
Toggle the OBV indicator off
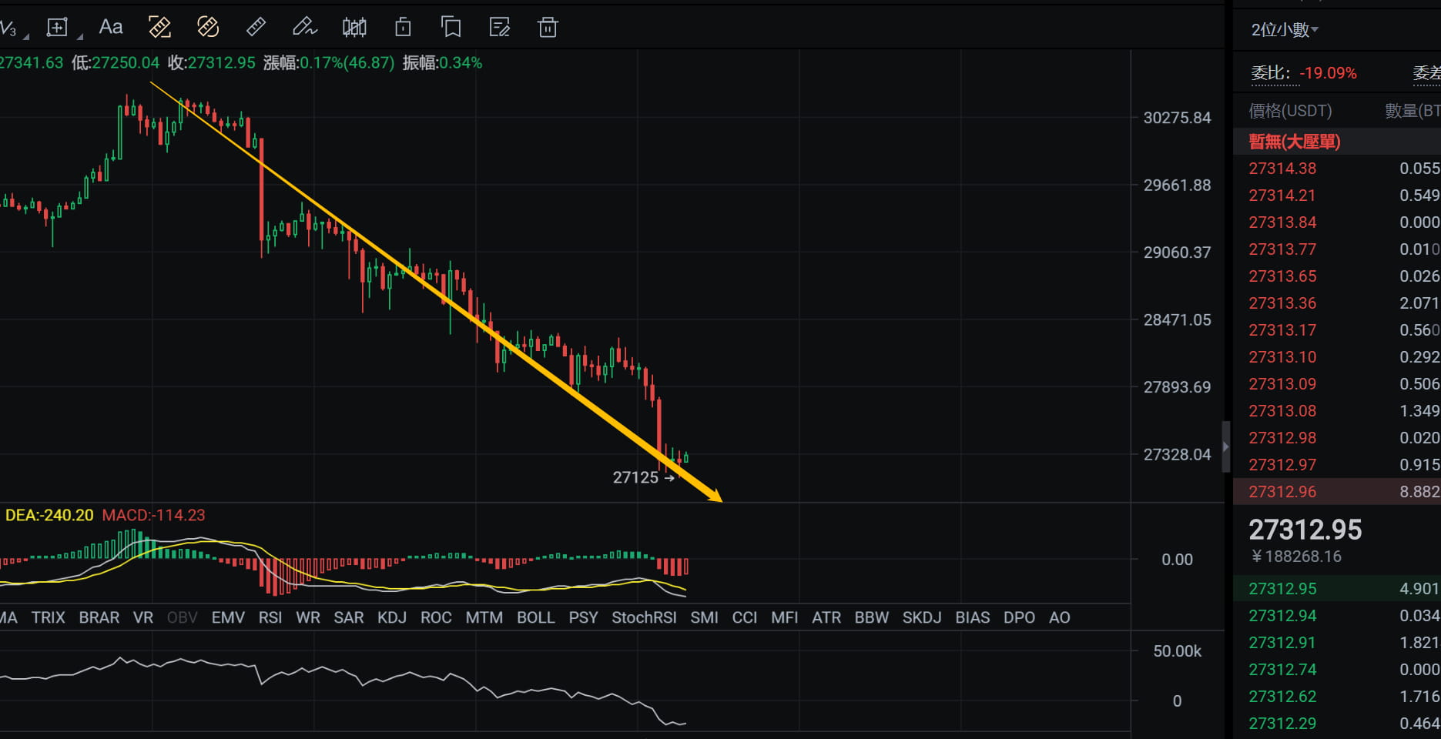[182, 617]
